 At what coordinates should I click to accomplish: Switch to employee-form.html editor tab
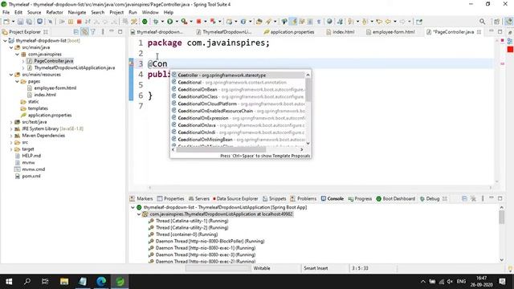click(x=390, y=32)
